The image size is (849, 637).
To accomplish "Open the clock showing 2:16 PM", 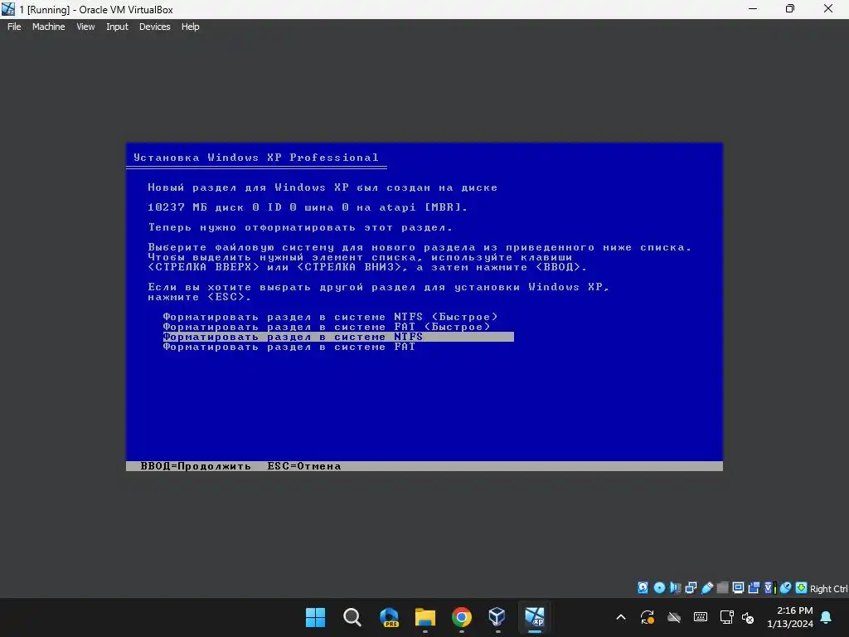I will (790, 617).
